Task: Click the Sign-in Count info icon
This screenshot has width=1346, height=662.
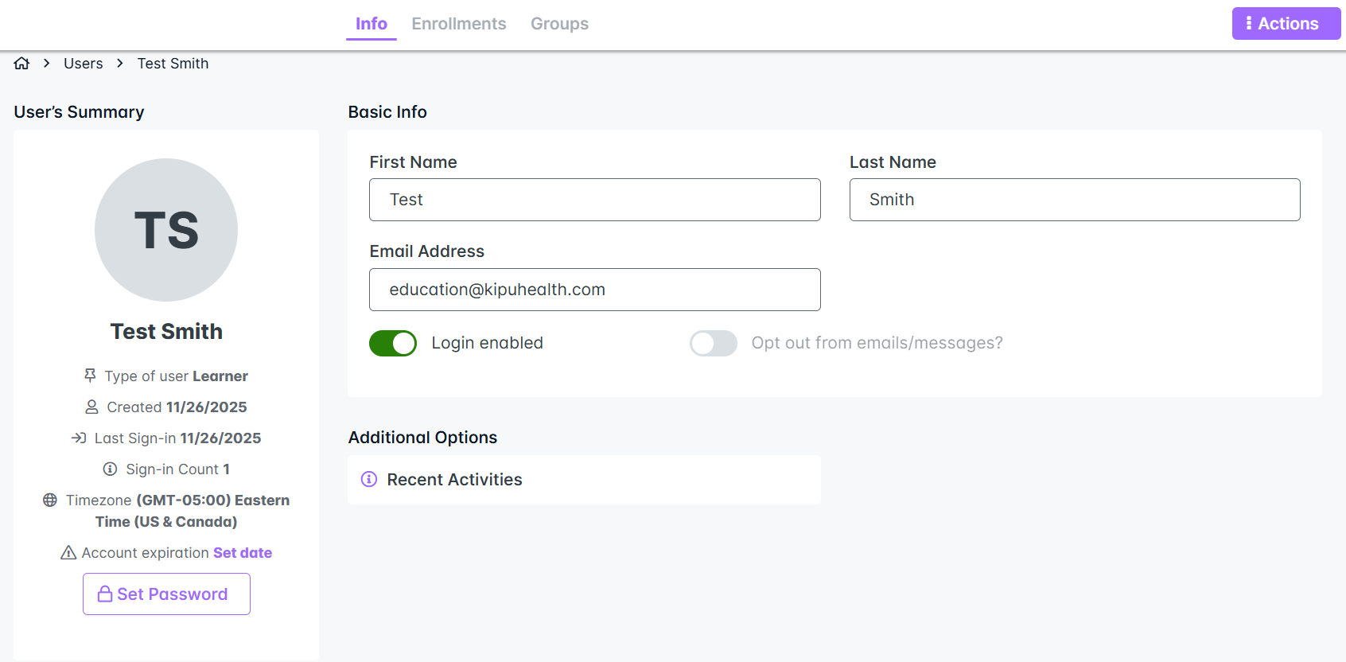Action: click(111, 469)
